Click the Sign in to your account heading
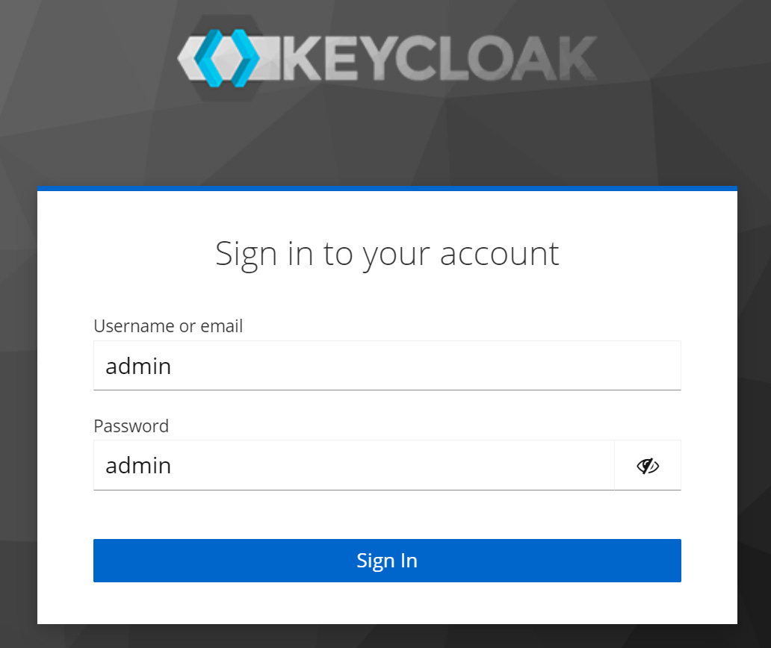This screenshot has height=648, width=771. 386,254
